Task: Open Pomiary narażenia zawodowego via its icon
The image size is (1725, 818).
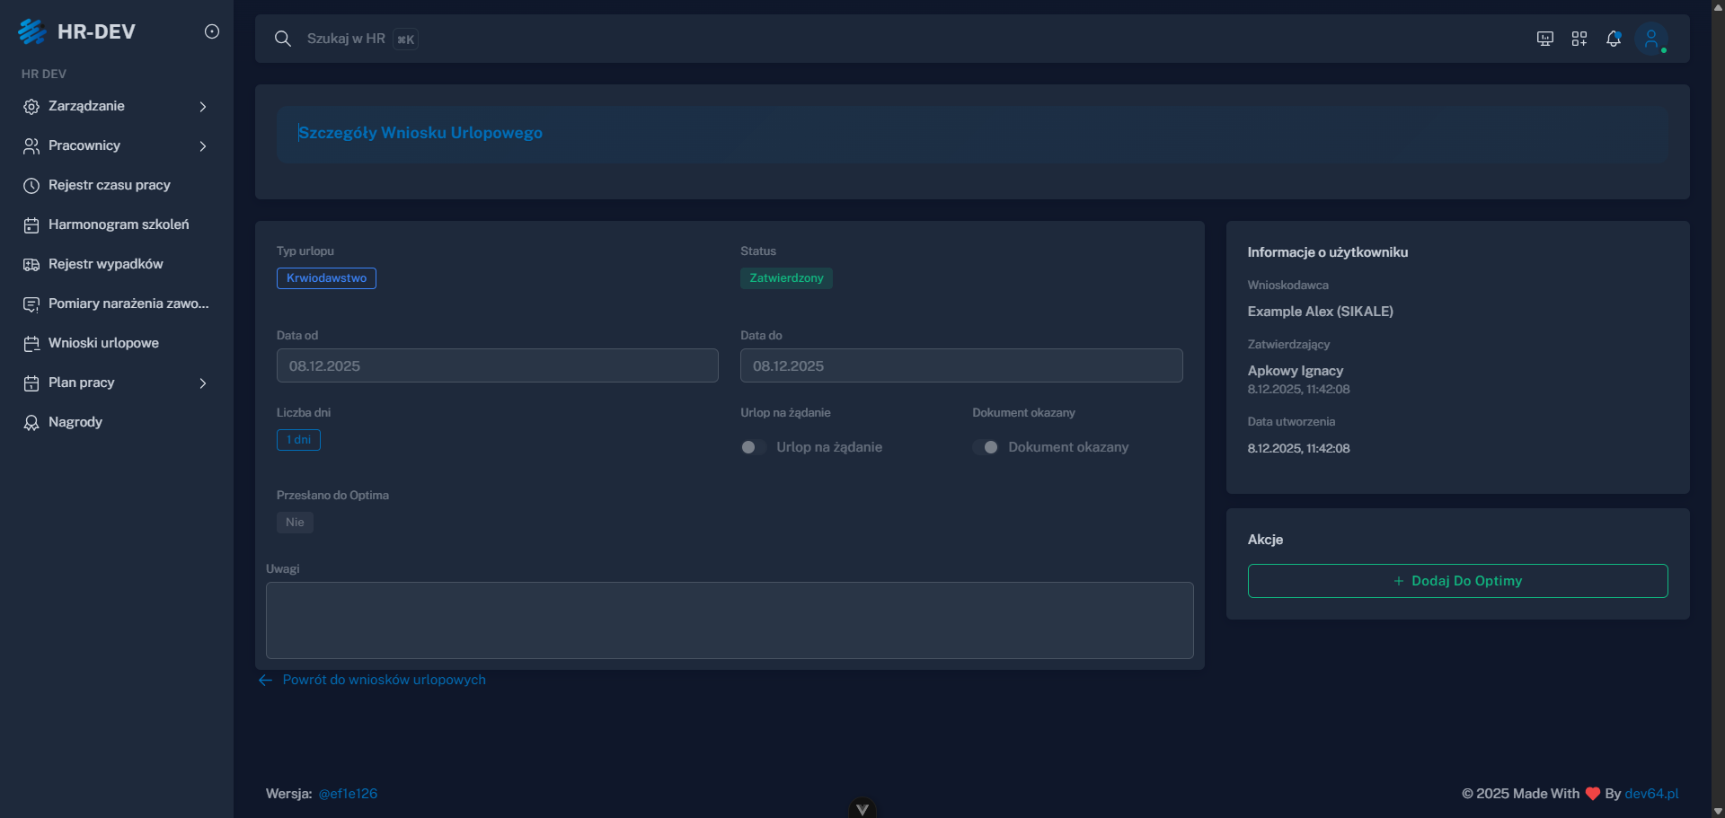Action: click(31, 303)
